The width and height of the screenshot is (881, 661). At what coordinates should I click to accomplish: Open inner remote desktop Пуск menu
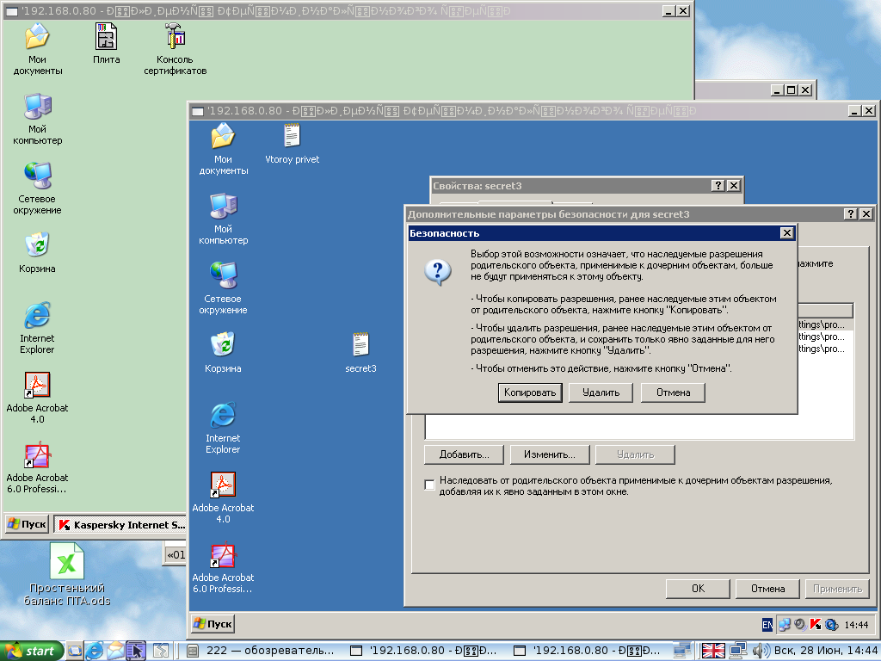point(213,624)
